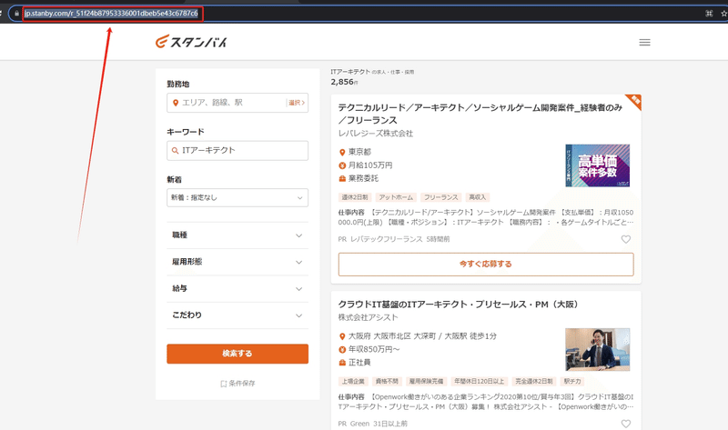
Task: Click the フリーランス tag
Action: tap(440, 197)
